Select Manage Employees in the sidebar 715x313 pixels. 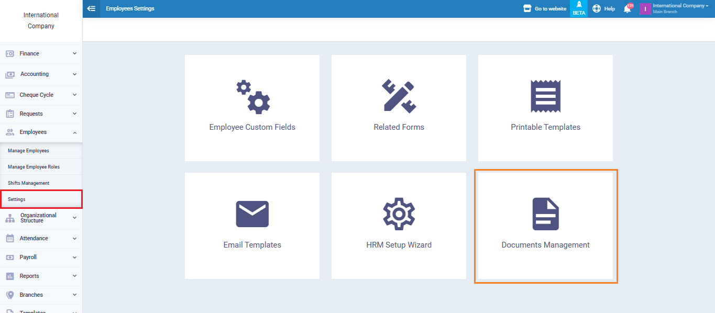(x=28, y=151)
